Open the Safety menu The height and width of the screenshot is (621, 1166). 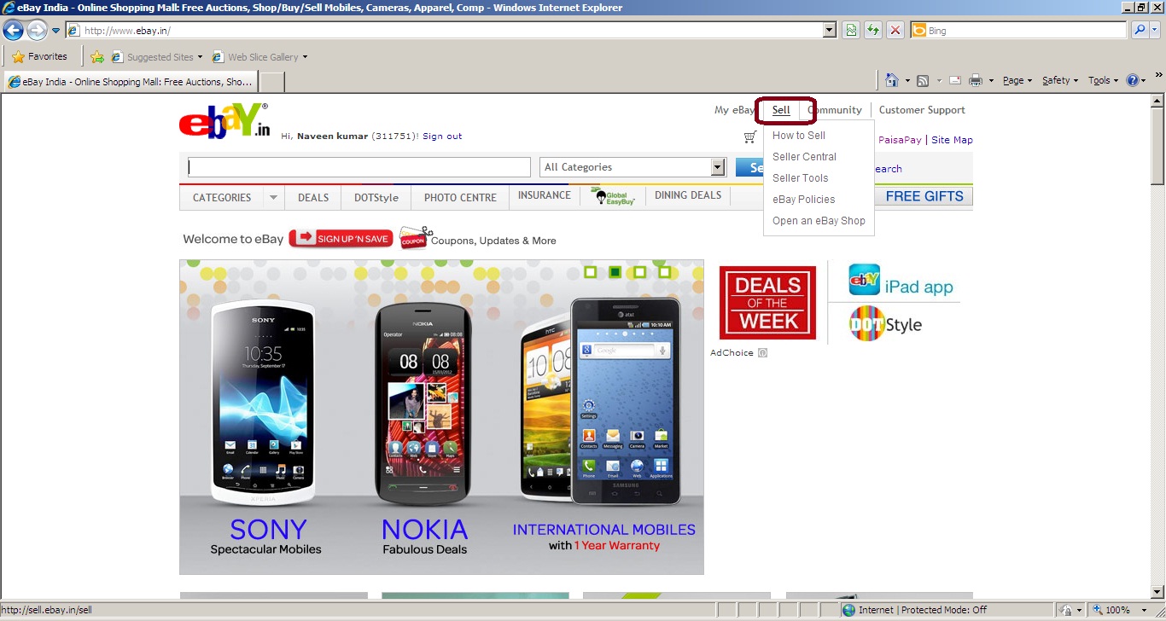pos(1060,80)
